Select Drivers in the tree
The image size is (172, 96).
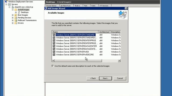(21, 23)
